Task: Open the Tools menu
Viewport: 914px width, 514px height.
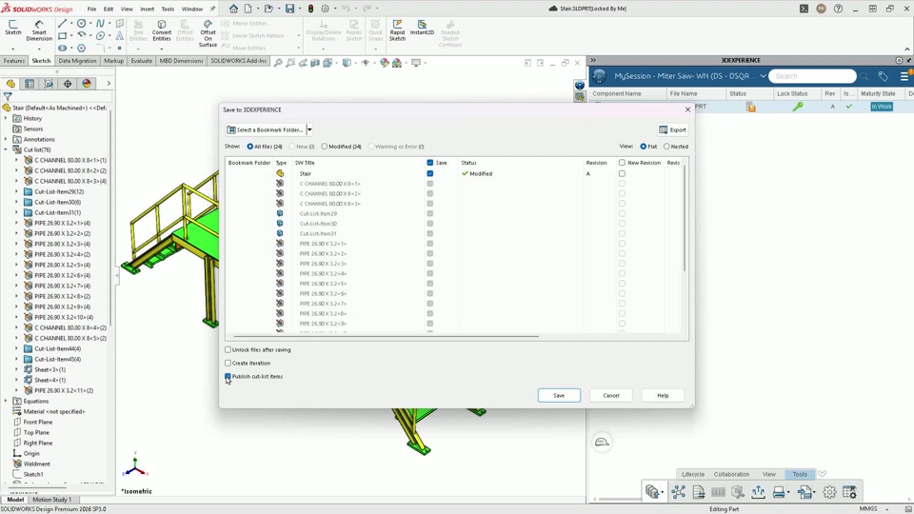Action: pos(168,9)
